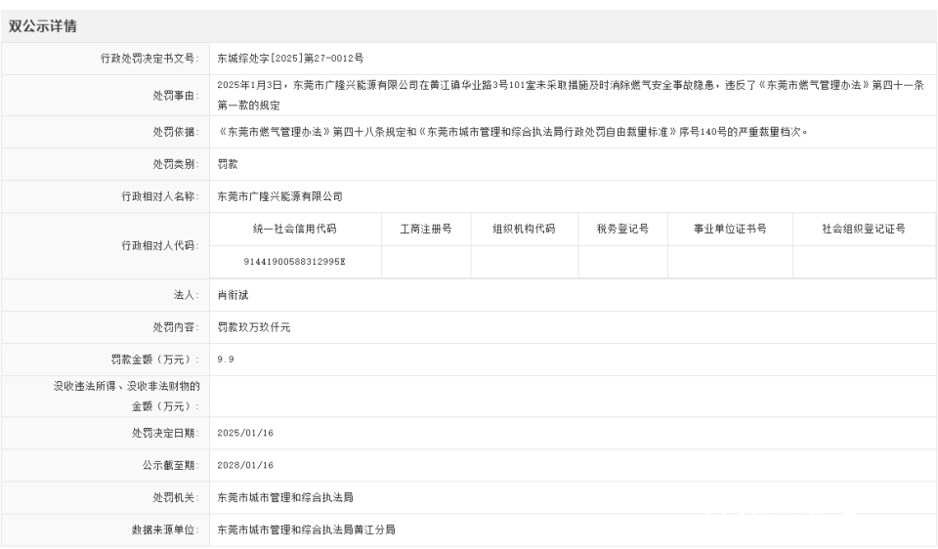
Task: Click the 处罚类别 label
Action: 176,164
